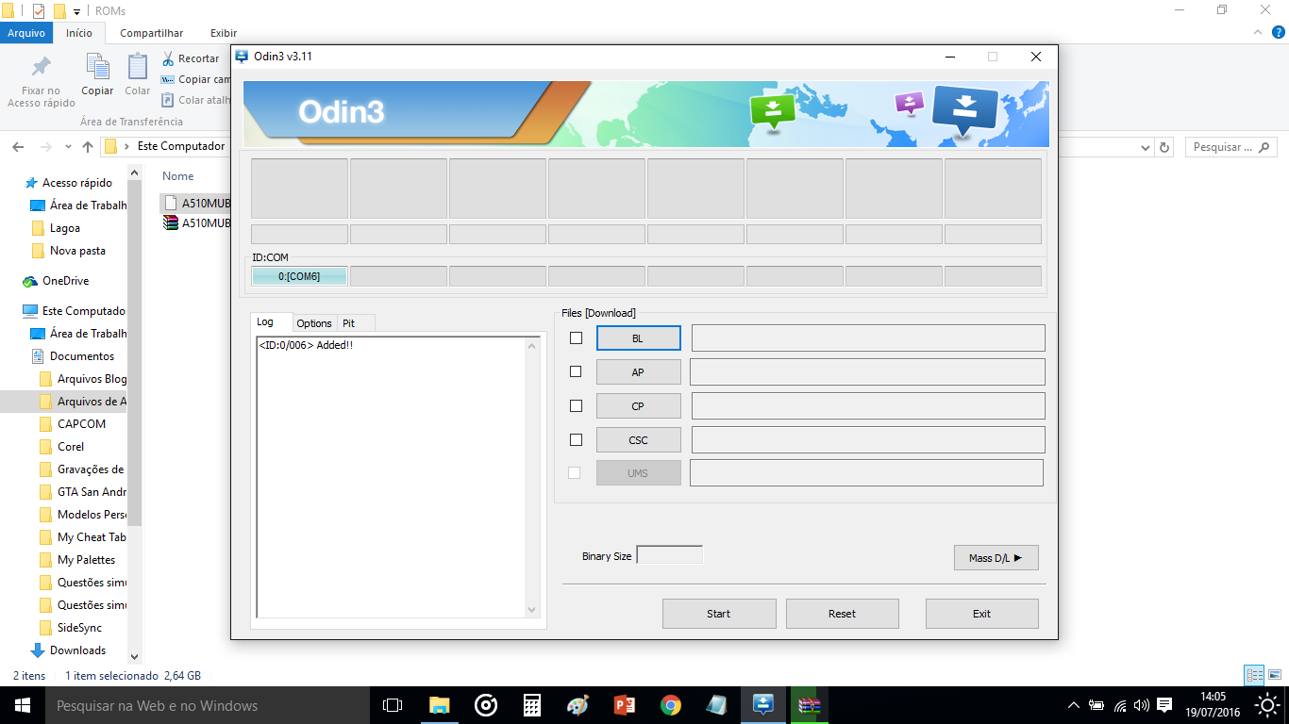Click the Exit button in Odin3
This screenshot has height=724, width=1289.
click(x=982, y=614)
